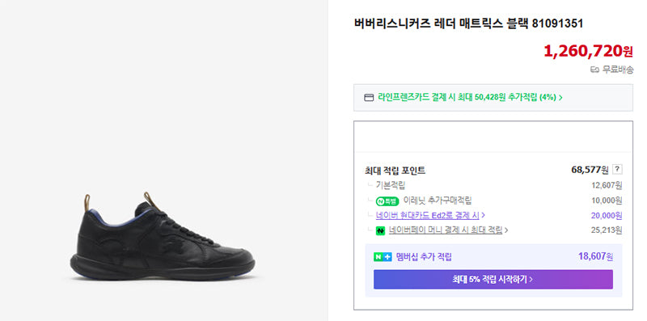Click the 이레닛 추가구매적립 row
This screenshot has height=321, width=647.
click(x=493, y=201)
